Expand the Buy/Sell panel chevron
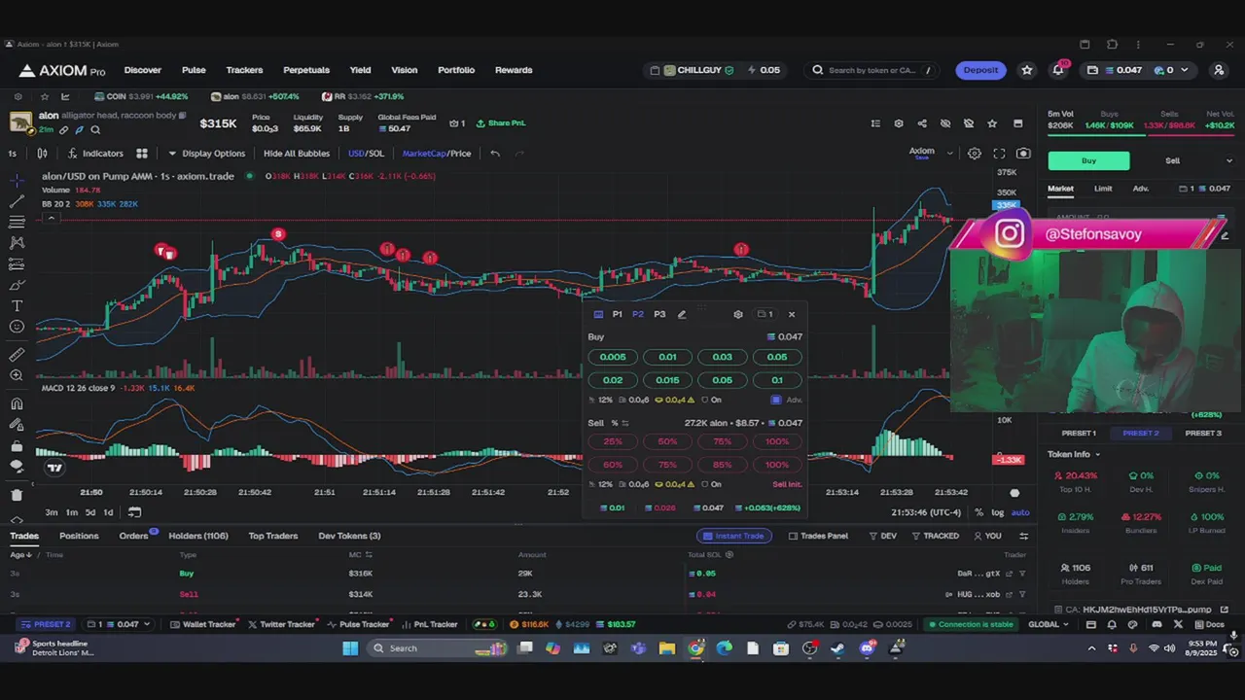This screenshot has width=1245, height=700. (1228, 160)
